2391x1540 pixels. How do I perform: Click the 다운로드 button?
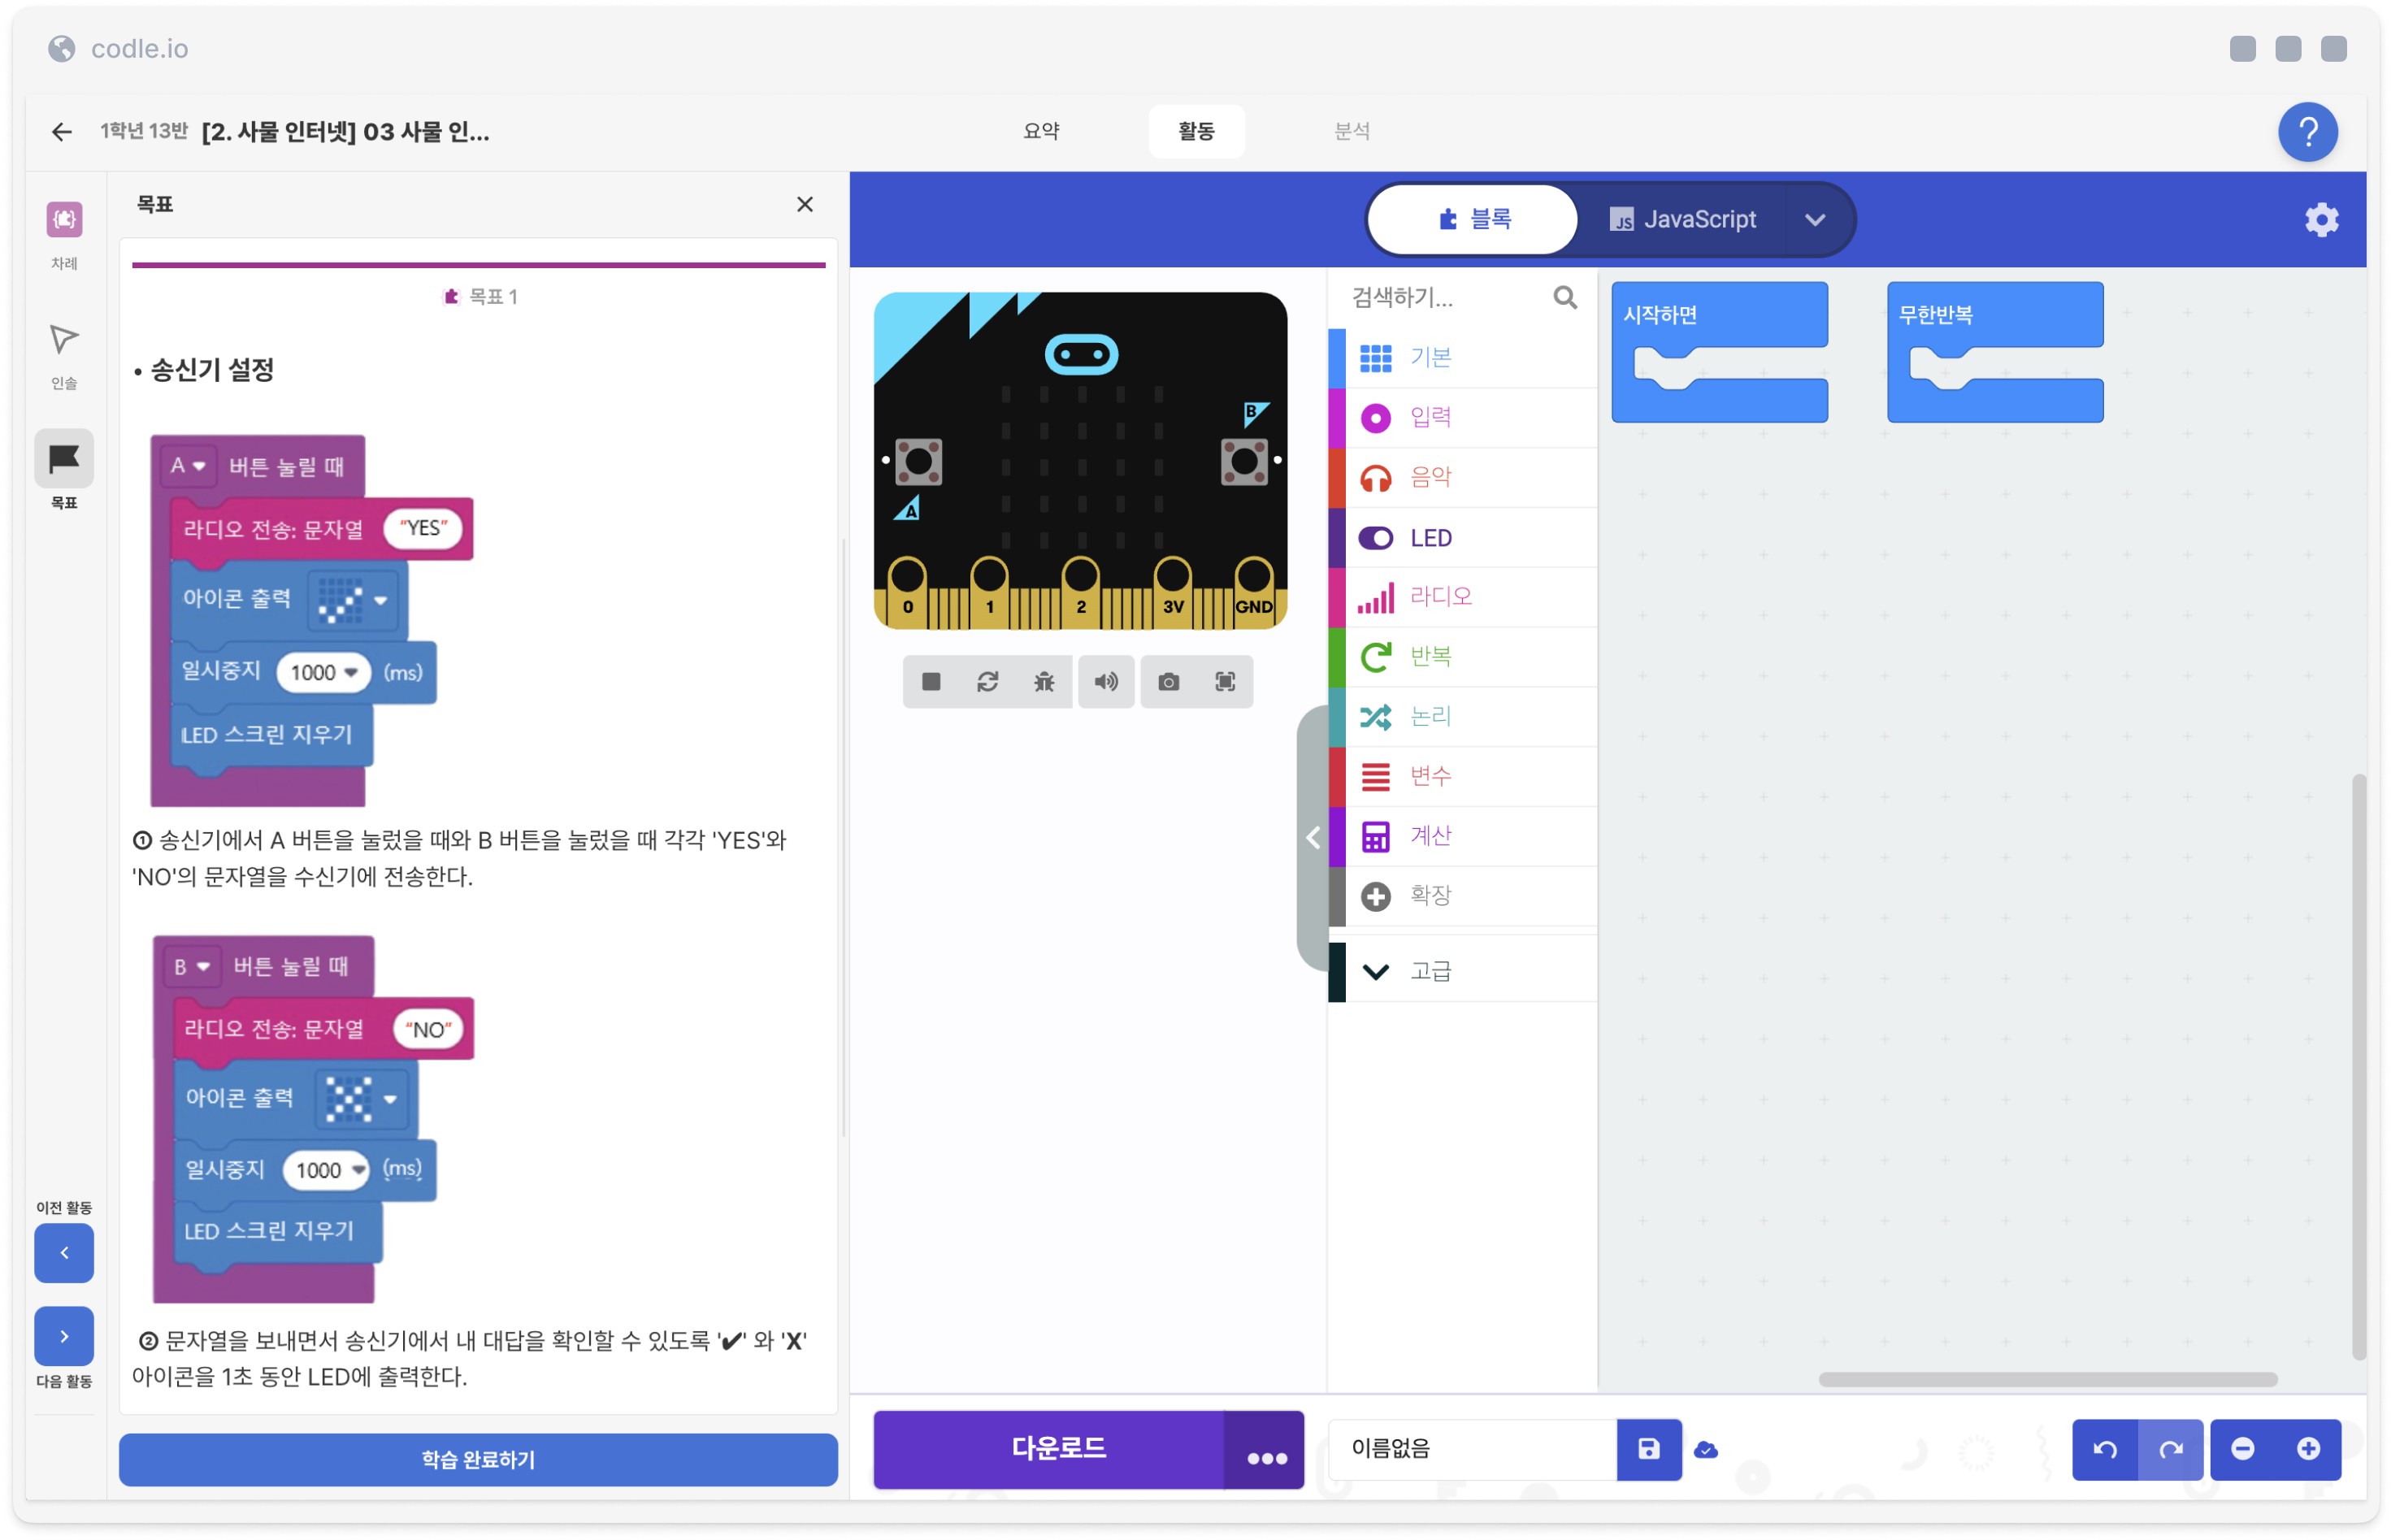pyautogui.click(x=1058, y=1449)
